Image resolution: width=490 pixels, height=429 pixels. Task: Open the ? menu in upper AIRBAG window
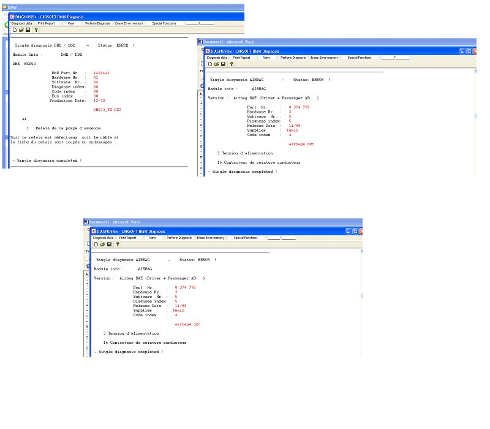pos(395,58)
